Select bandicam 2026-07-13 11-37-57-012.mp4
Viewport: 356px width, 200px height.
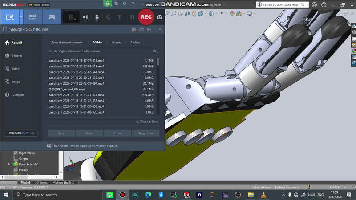coord(101,61)
